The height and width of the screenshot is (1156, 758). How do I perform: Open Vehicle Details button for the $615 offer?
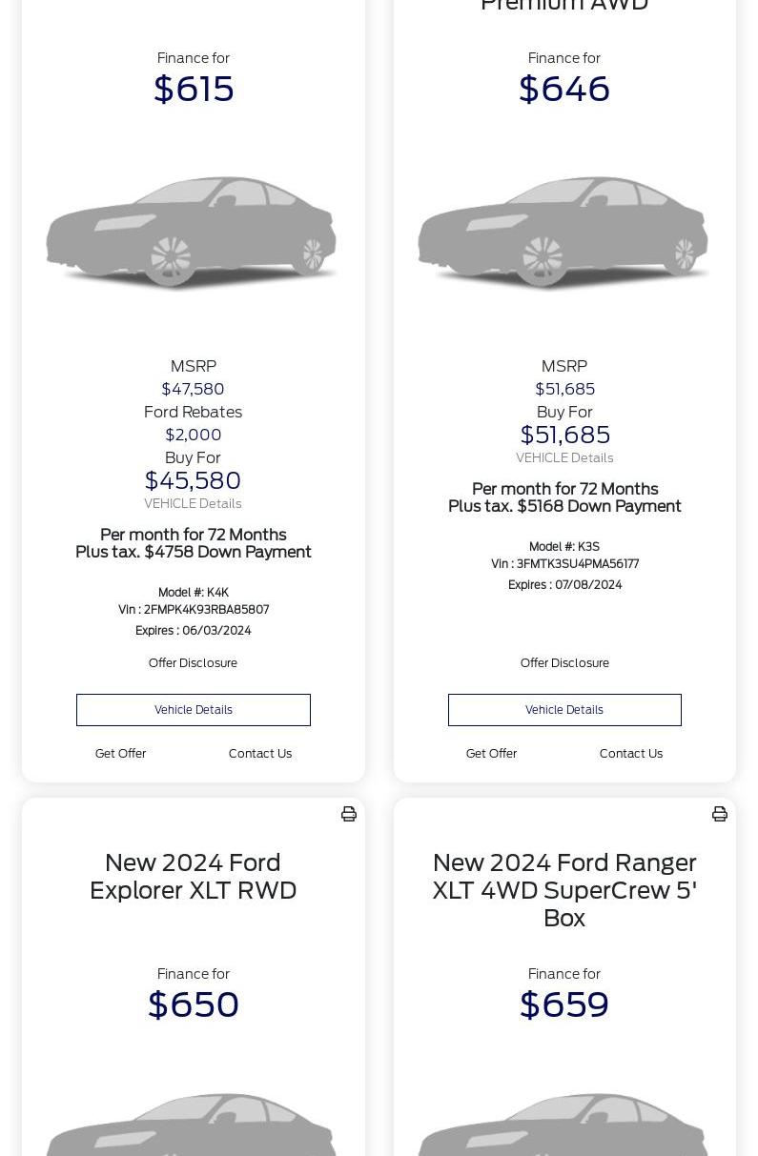pos(194,710)
